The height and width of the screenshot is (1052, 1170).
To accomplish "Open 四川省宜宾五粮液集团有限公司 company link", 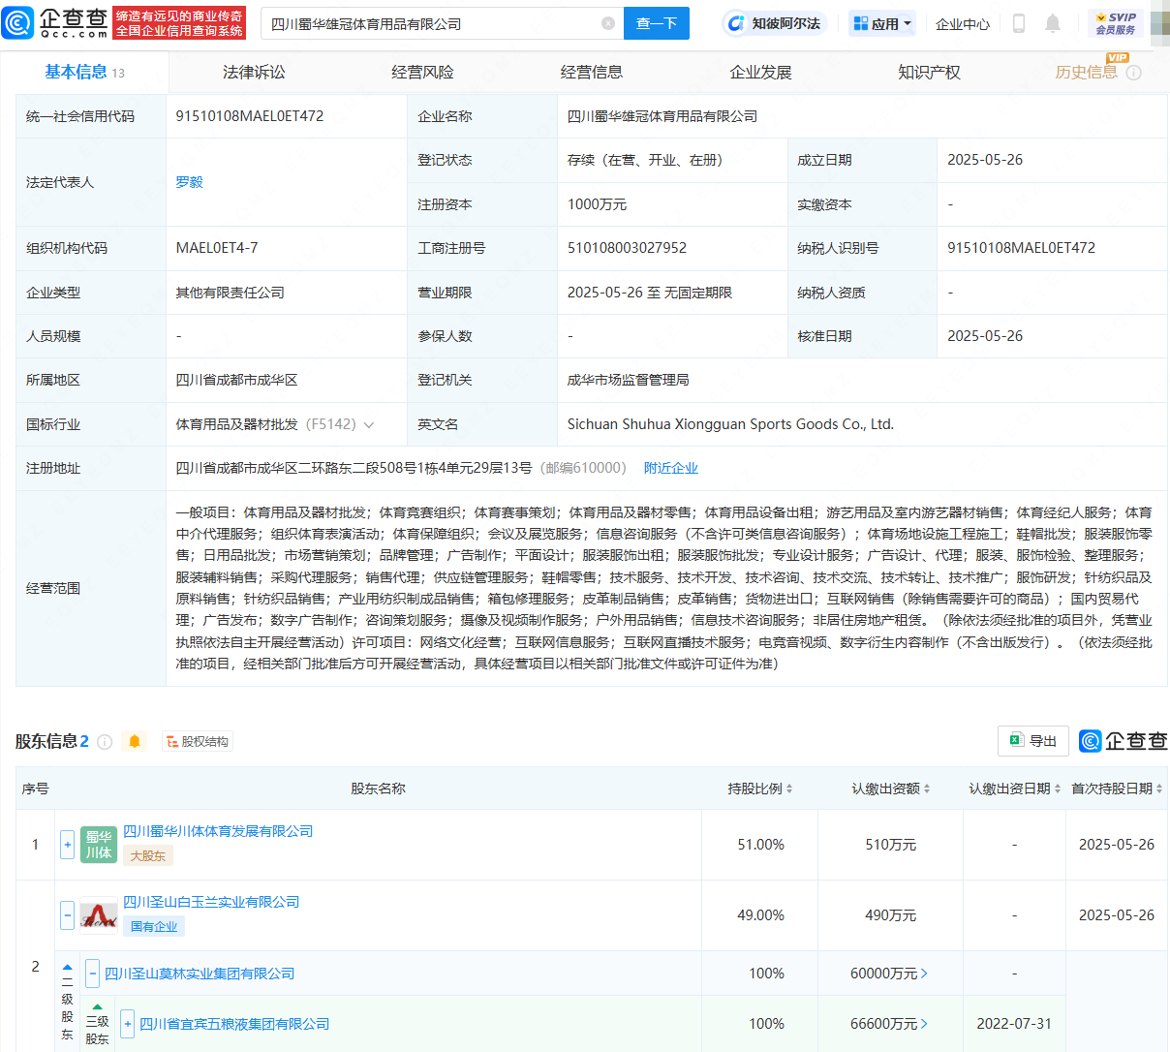I will [x=234, y=1024].
